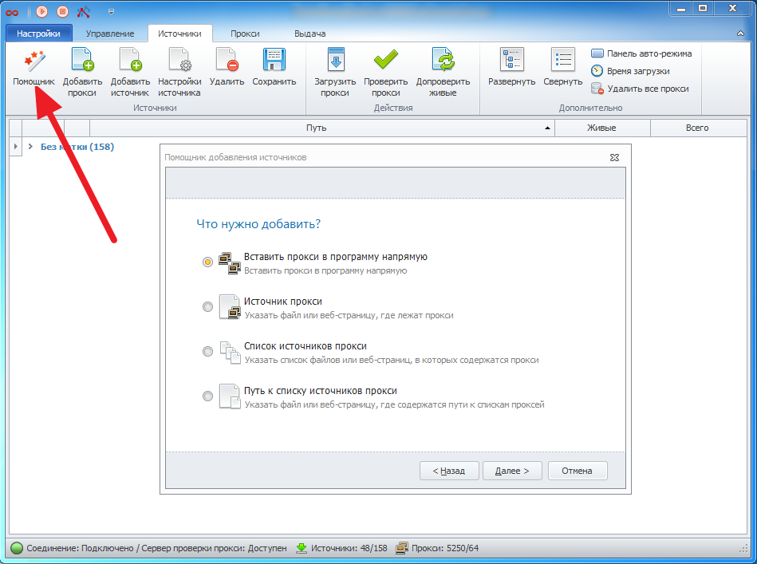Click the Сохранить floppy disk icon
Screen dimensions: 757x564
tap(274, 61)
